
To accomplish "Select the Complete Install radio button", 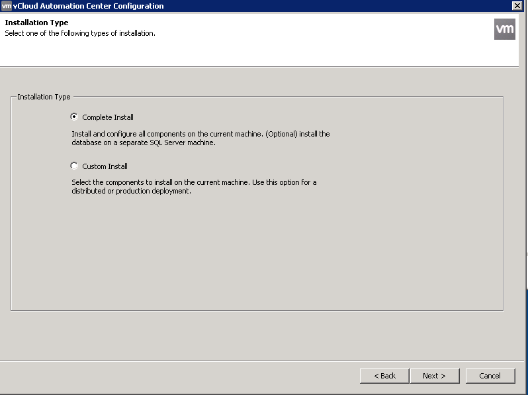I will (x=74, y=117).
